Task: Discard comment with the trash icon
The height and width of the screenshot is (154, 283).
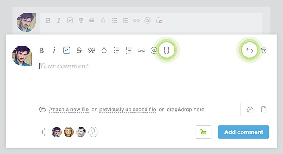Action: 264,50
